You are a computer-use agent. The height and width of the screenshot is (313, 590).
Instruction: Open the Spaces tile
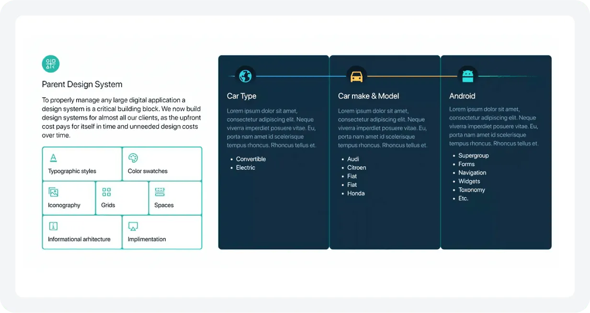pyautogui.click(x=175, y=198)
